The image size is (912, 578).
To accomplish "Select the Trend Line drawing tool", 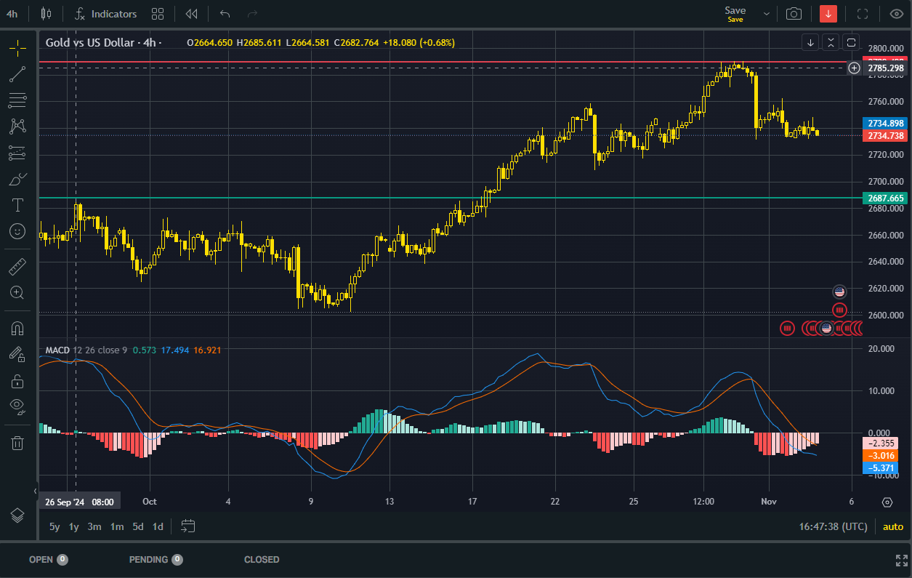I will pos(17,73).
